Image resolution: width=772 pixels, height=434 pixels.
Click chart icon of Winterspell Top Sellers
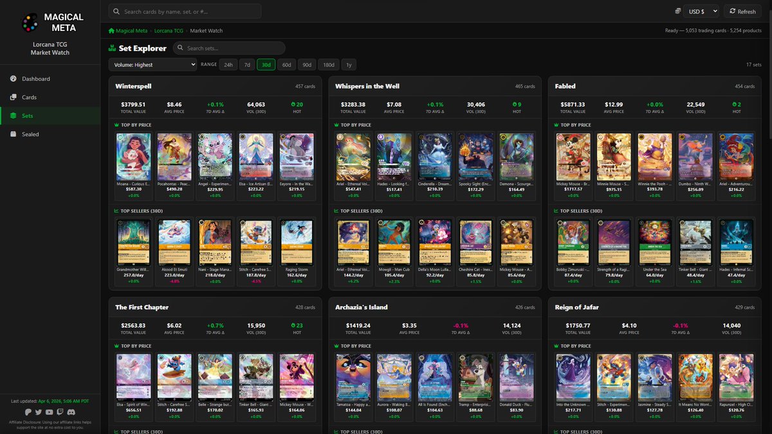117,210
